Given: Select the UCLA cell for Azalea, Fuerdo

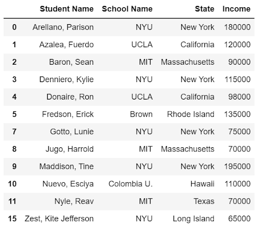Looking at the screenshot, I should 142,45.
